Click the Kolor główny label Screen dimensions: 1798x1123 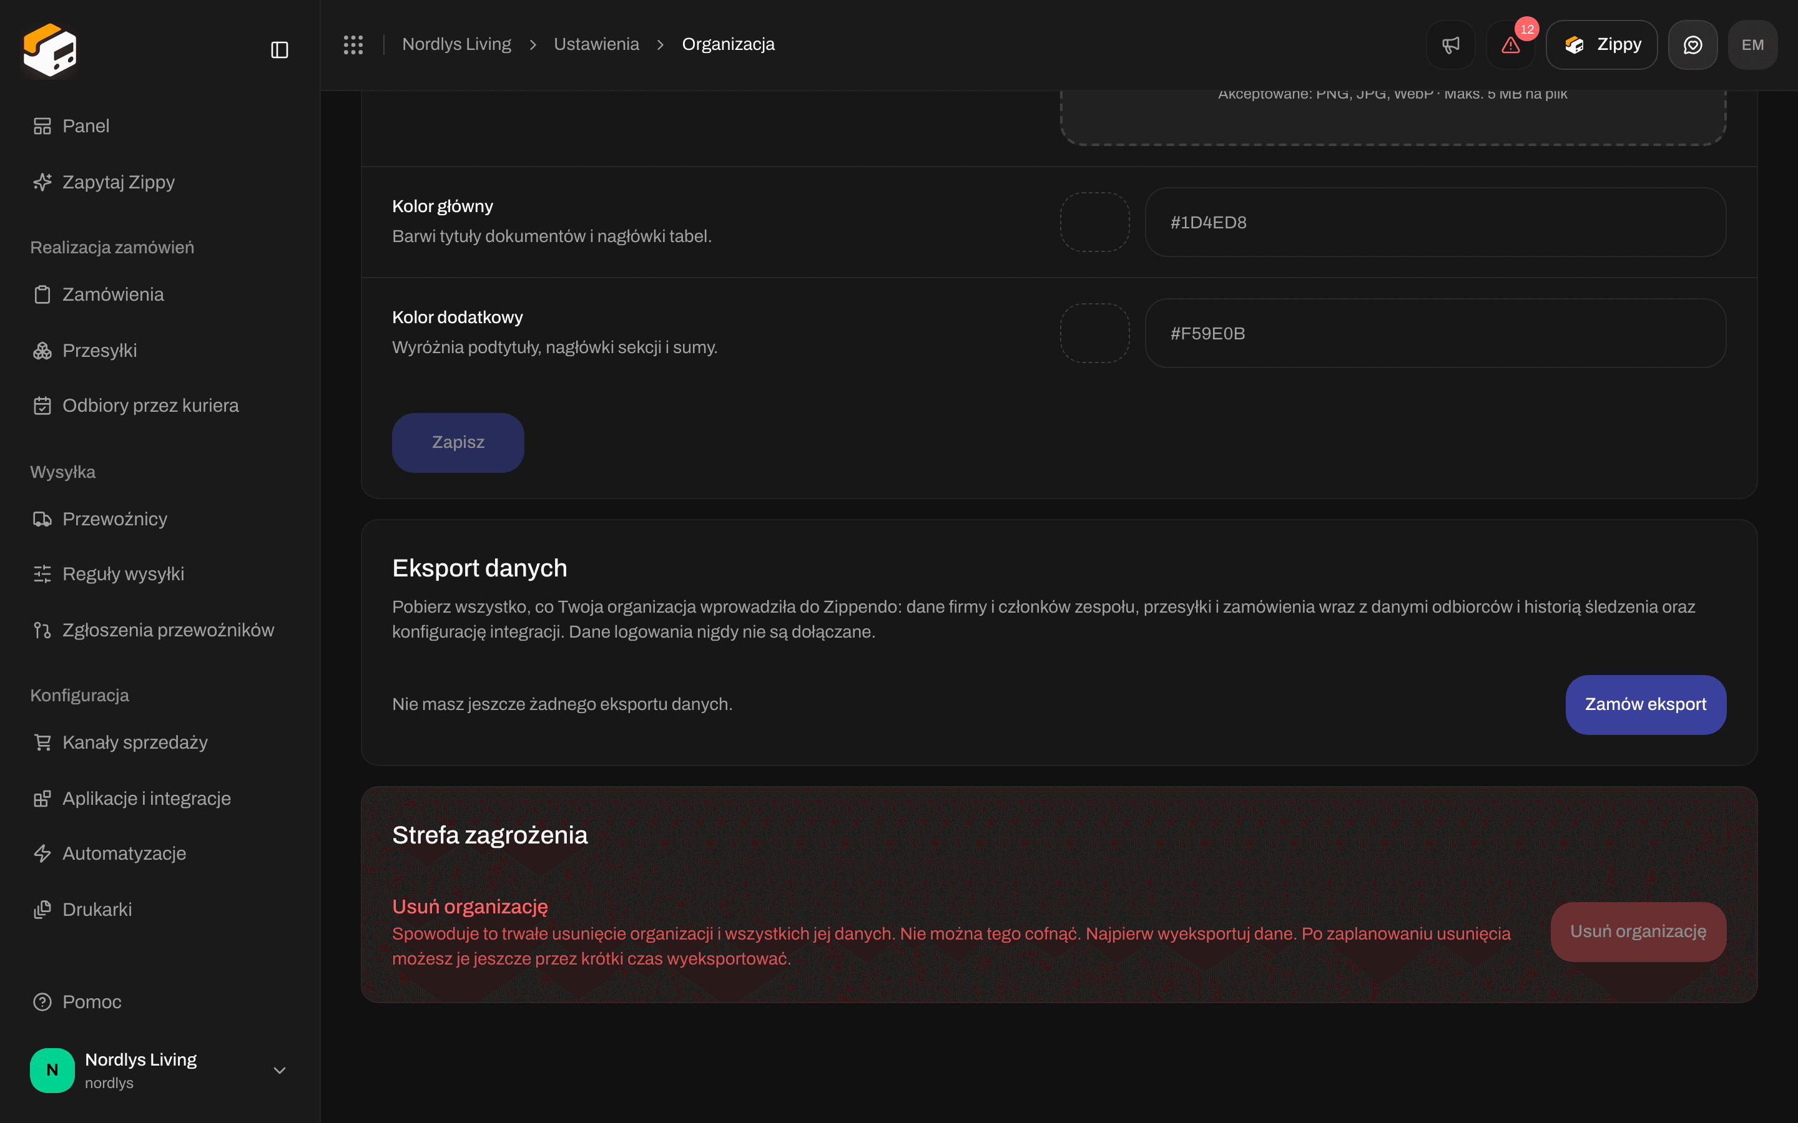(x=442, y=207)
